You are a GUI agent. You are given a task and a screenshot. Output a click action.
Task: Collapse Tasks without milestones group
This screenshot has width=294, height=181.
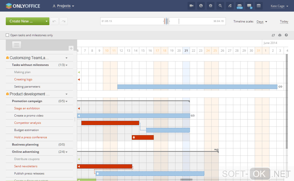67,65
